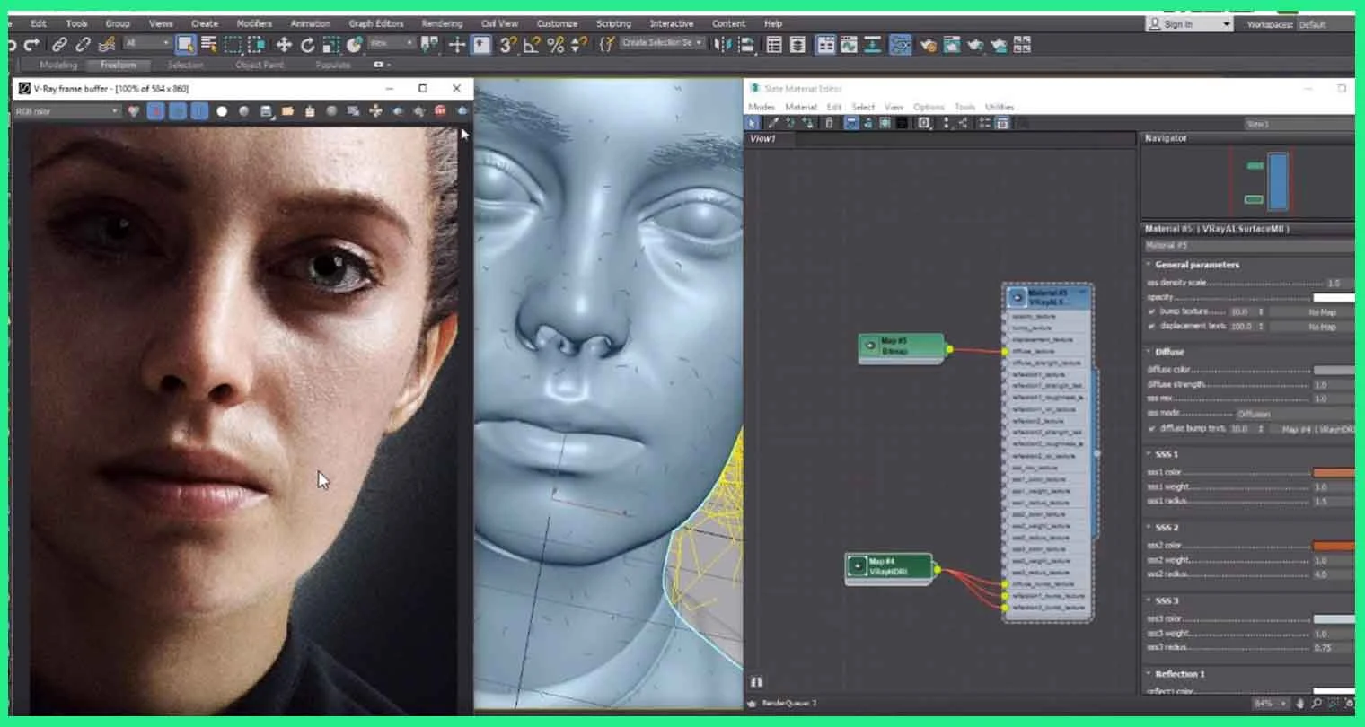
Task: Open the Modifiers menu
Action: coord(254,23)
